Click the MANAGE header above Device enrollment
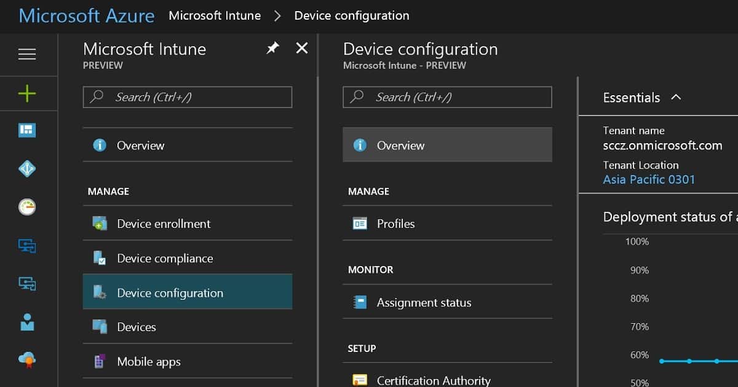The height and width of the screenshot is (387, 738). pos(108,191)
